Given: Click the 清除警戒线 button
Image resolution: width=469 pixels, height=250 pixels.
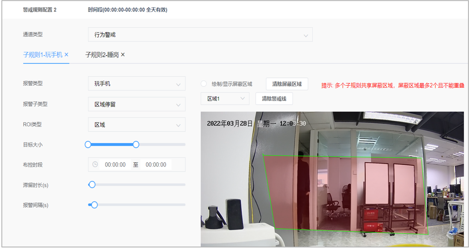Looking at the screenshot, I should coord(274,99).
